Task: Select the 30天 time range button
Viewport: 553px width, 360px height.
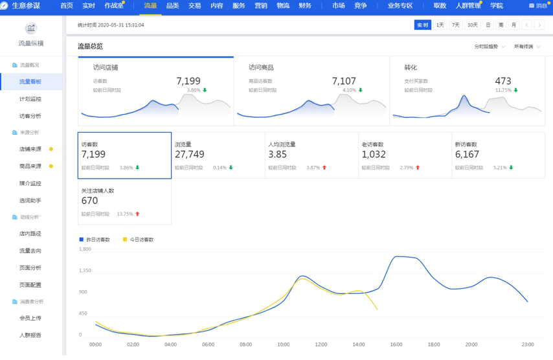Action: tap(473, 25)
